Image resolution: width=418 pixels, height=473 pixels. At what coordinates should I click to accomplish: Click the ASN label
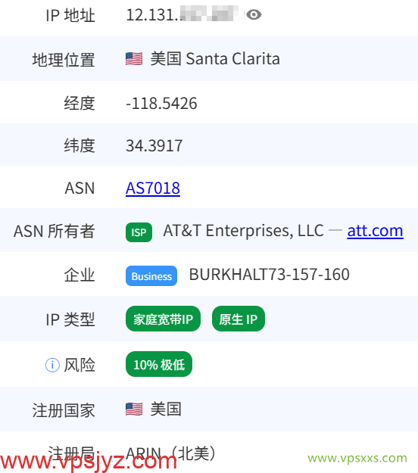80,188
